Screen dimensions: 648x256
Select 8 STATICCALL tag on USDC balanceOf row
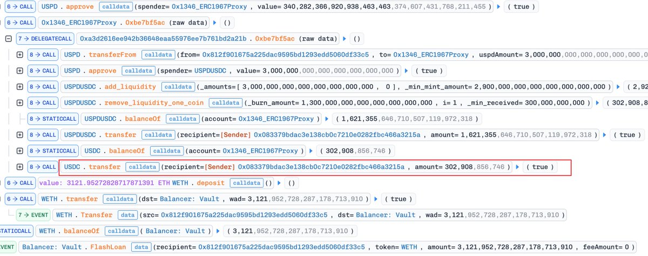coord(53,151)
